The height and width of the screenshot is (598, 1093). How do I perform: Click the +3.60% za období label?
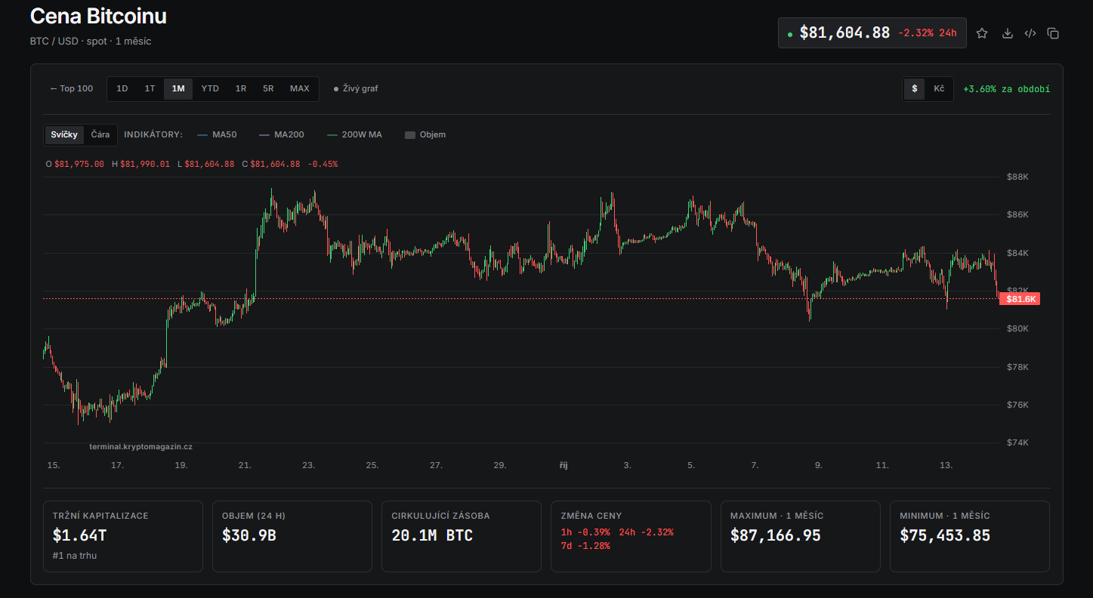1007,88
